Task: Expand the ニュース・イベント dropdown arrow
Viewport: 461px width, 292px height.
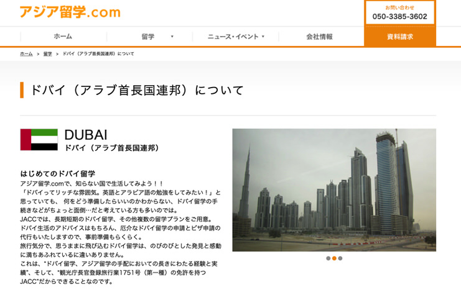Action: pyautogui.click(x=263, y=37)
